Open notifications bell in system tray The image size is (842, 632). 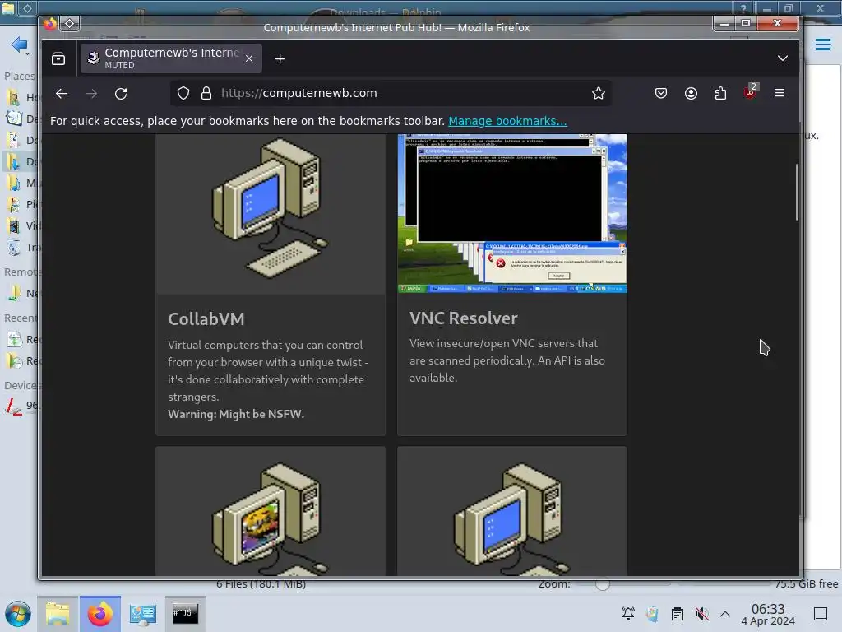(627, 614)
